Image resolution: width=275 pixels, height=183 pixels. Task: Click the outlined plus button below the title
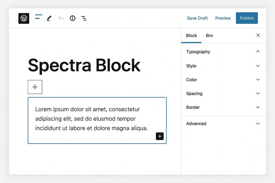[35, 87]
